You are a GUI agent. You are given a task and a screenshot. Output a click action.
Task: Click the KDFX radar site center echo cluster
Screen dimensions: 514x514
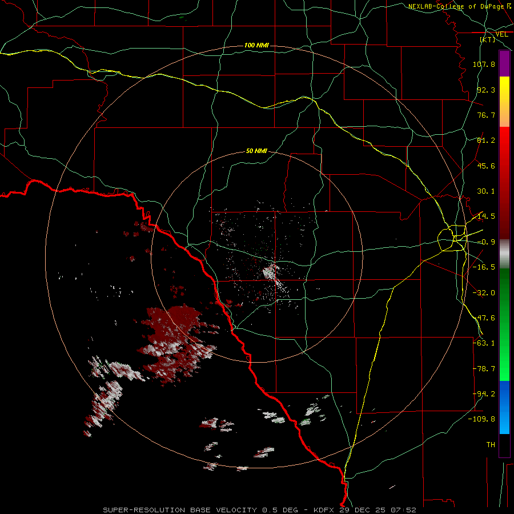pyautogui.click(x=271, y=272)
